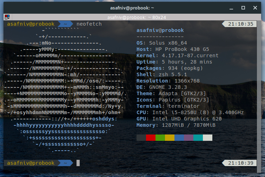Screen dimensions: 265x177
Task: Click the neofetch command text
Action: (89, 24)
